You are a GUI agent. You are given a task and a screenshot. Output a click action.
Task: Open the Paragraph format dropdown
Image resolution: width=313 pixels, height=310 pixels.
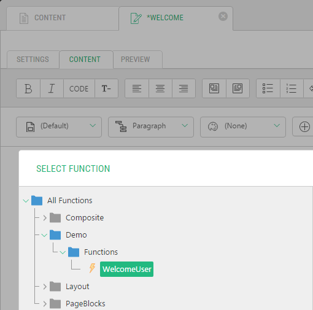pos(151,127)
